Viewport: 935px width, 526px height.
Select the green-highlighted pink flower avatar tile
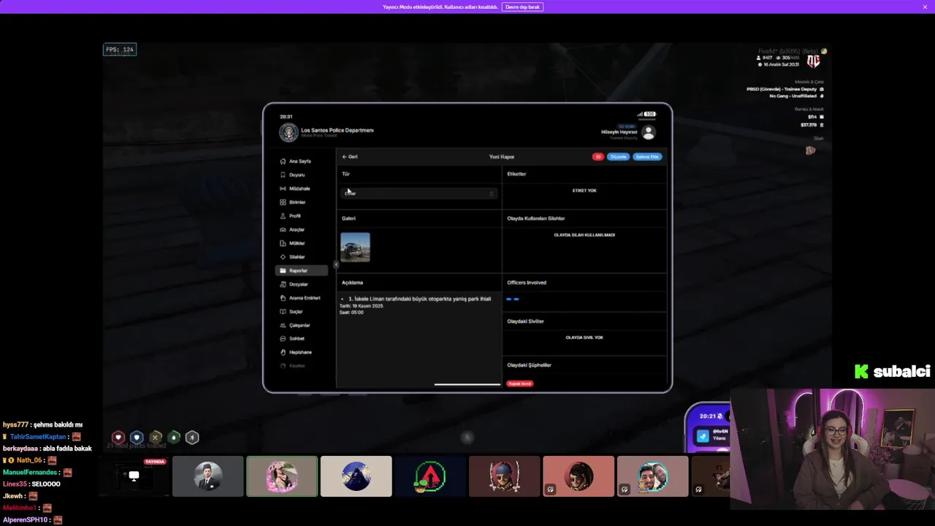tap(282, 476)
